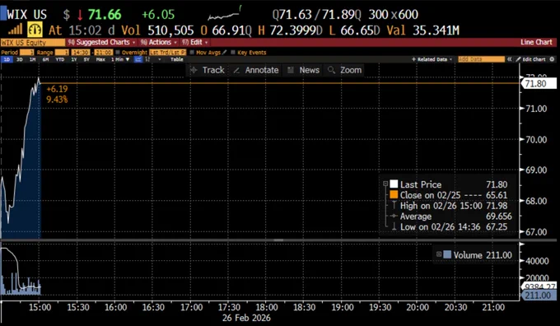Click the Edit Chart pencil button
Screen dimensions: 560x326
(x=530, y=59)
